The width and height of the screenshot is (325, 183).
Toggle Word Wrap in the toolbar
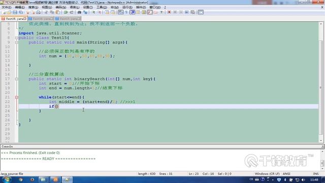click(121, 12)
